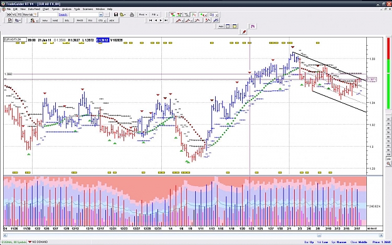Expand the search combo box dropdown
The image size is (392, 245).
coord(101,14)
